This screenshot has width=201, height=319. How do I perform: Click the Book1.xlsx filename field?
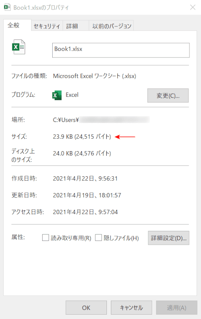coord(121,50)
